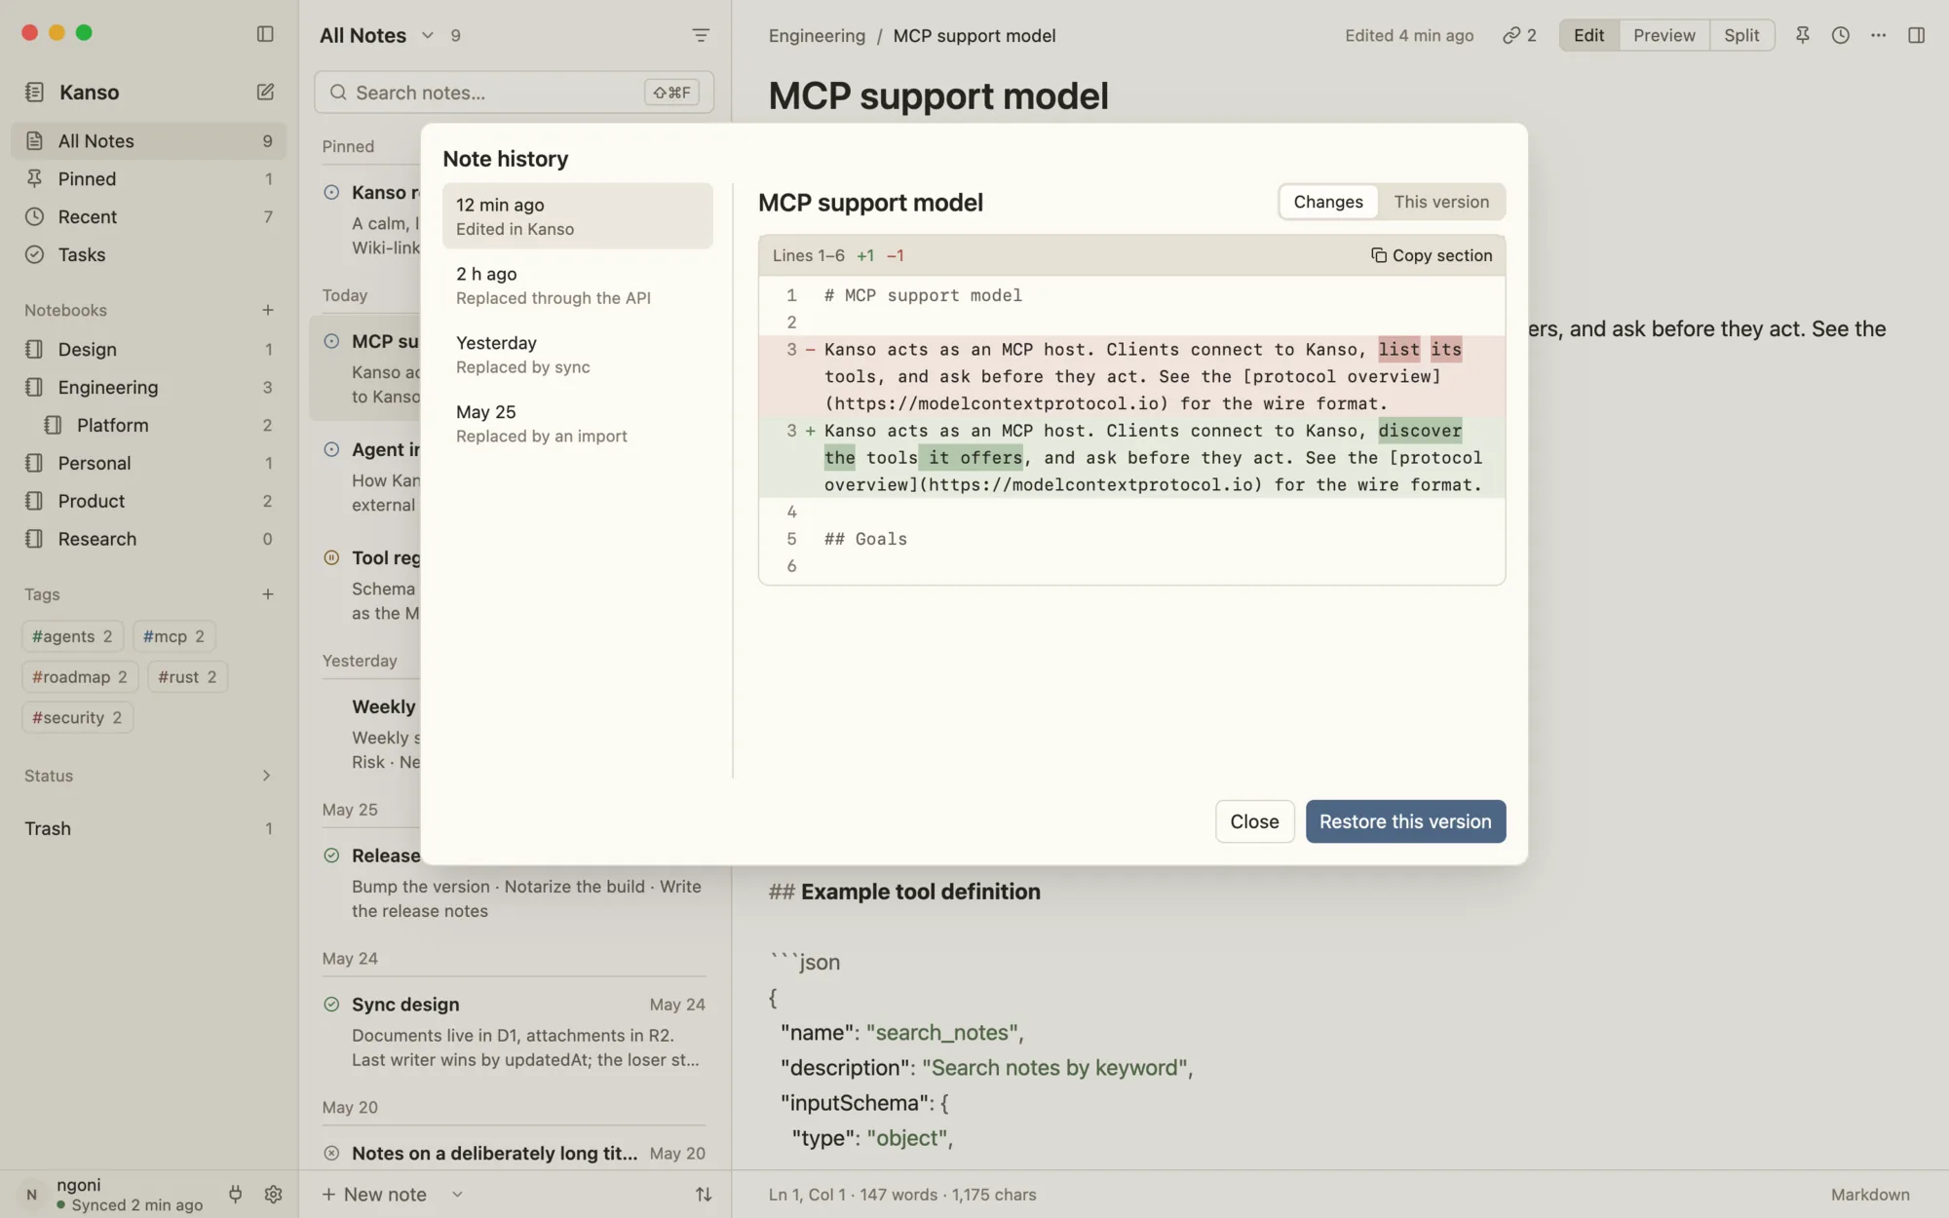Toggle status icon on Tool registry note
Viewport: 1949px width, 1218px height.
331,557
